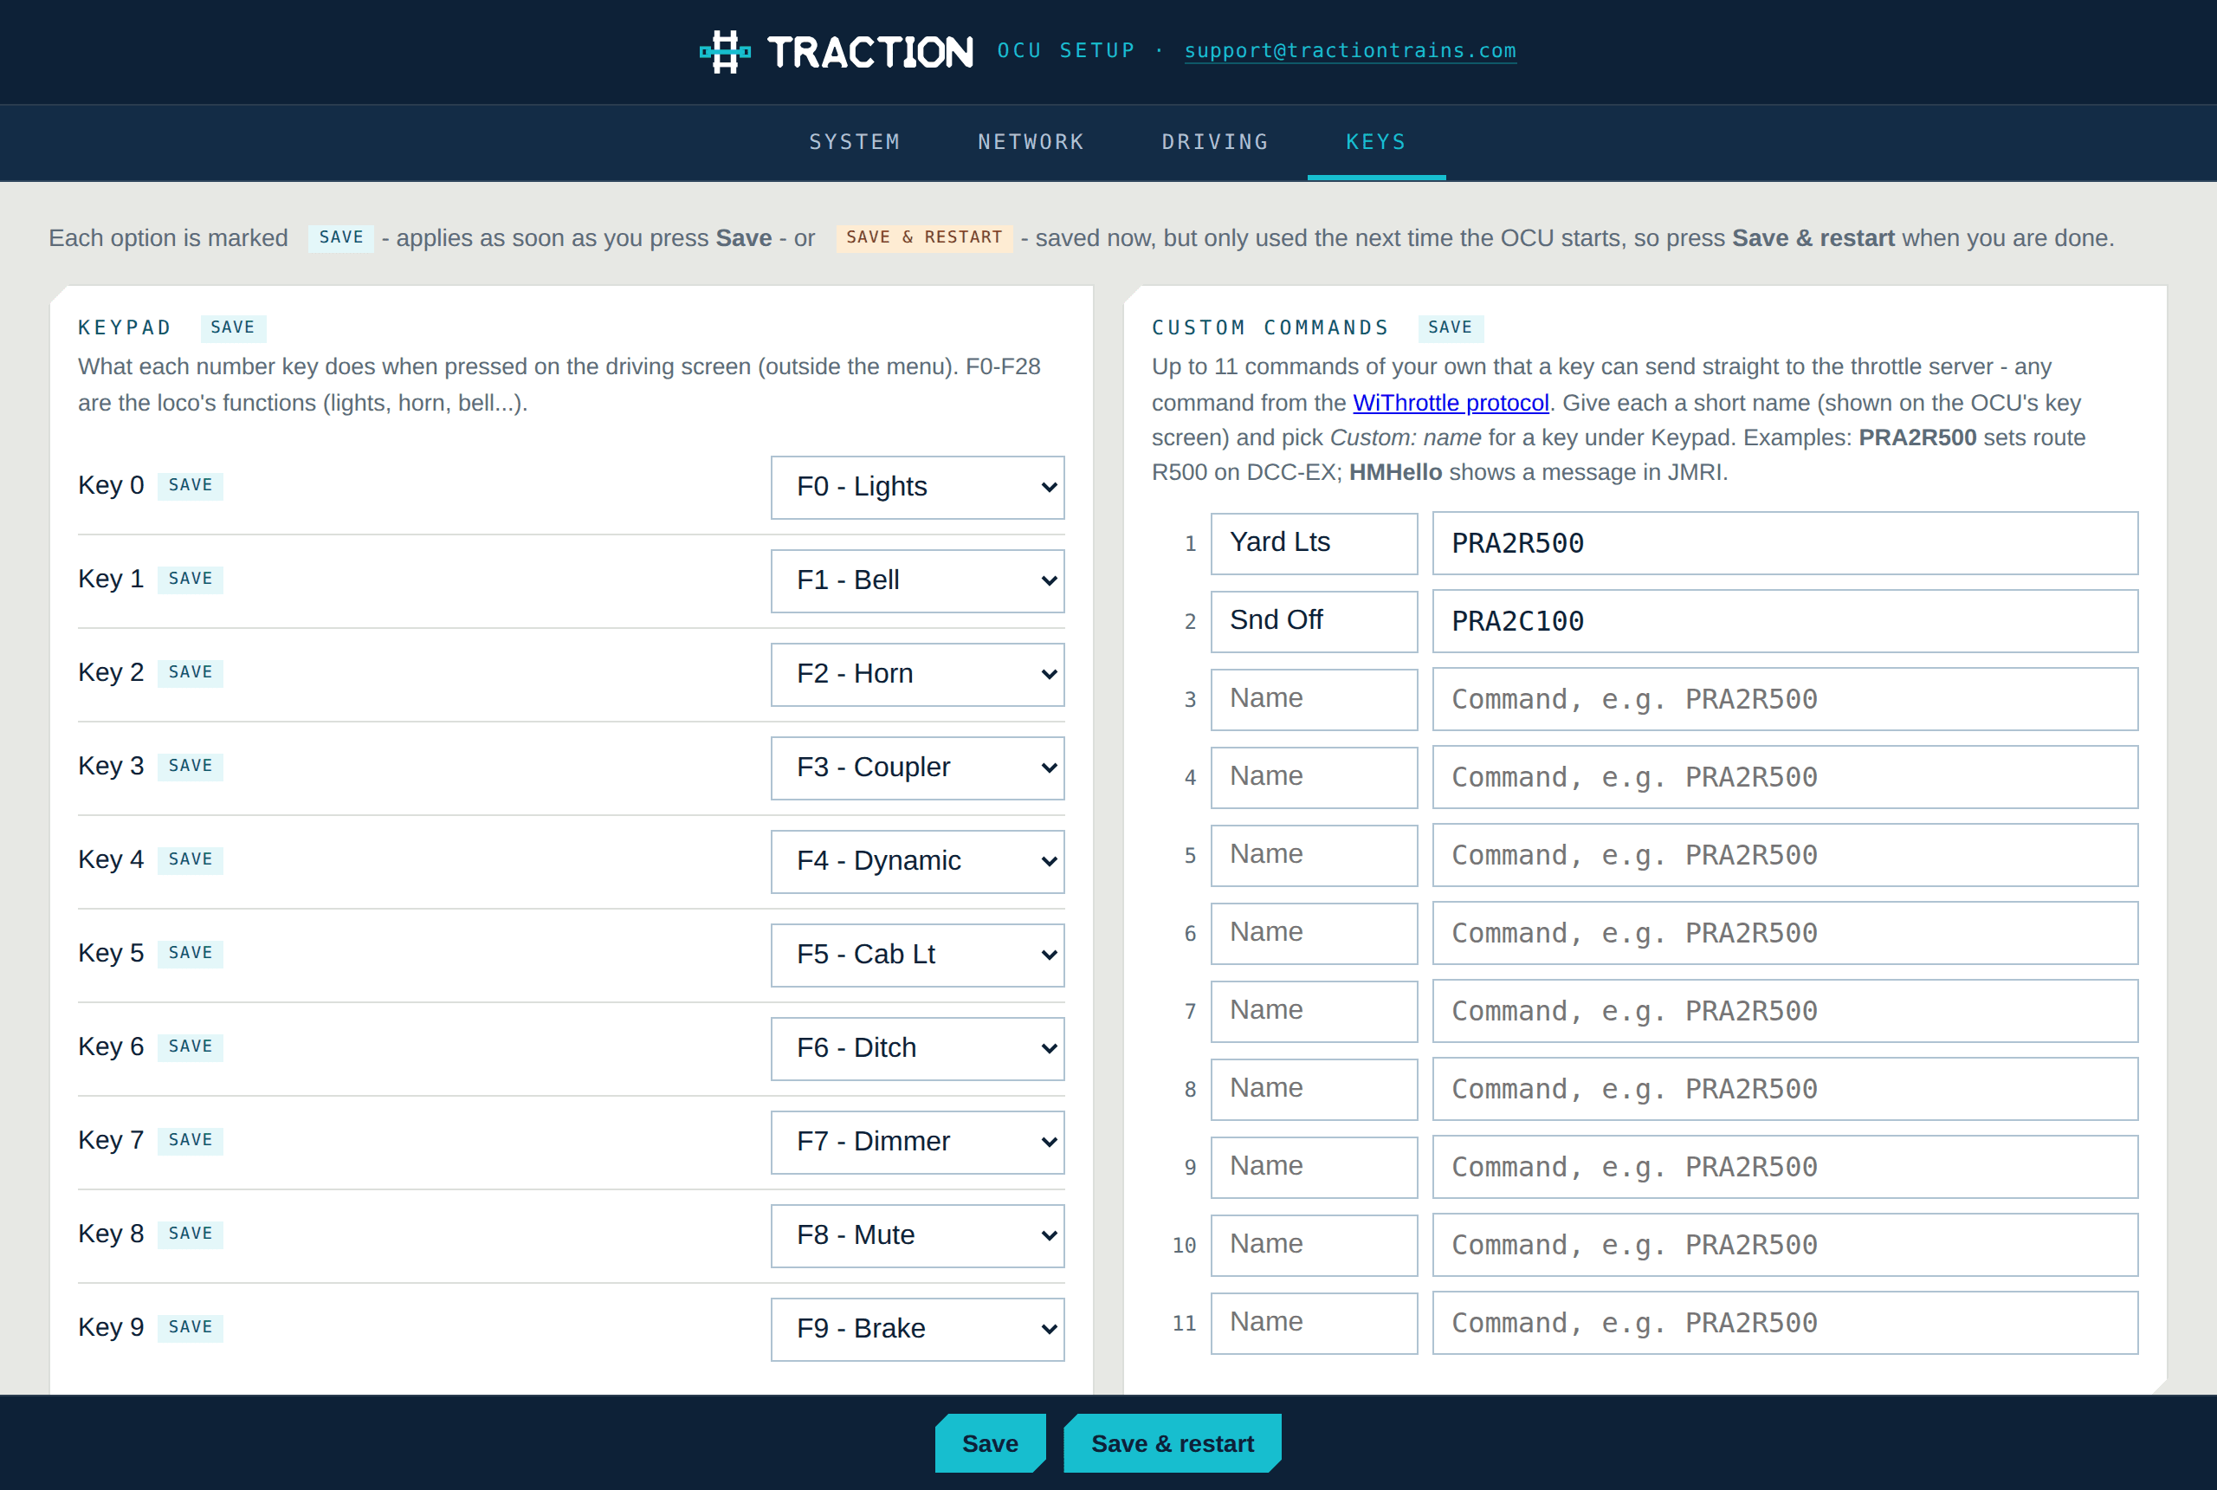Viewport: 2217px width, 1490px height.
Task: Select the Keys tab
Action: click(x=1376, y=141)
